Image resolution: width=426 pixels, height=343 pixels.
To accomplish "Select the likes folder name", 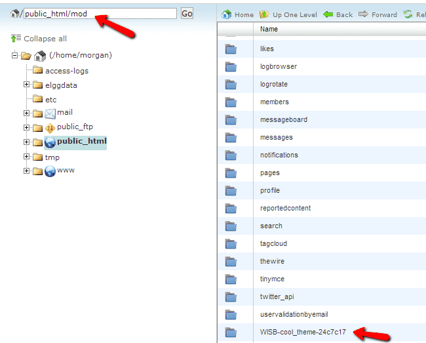I will (x=267, y=49).
